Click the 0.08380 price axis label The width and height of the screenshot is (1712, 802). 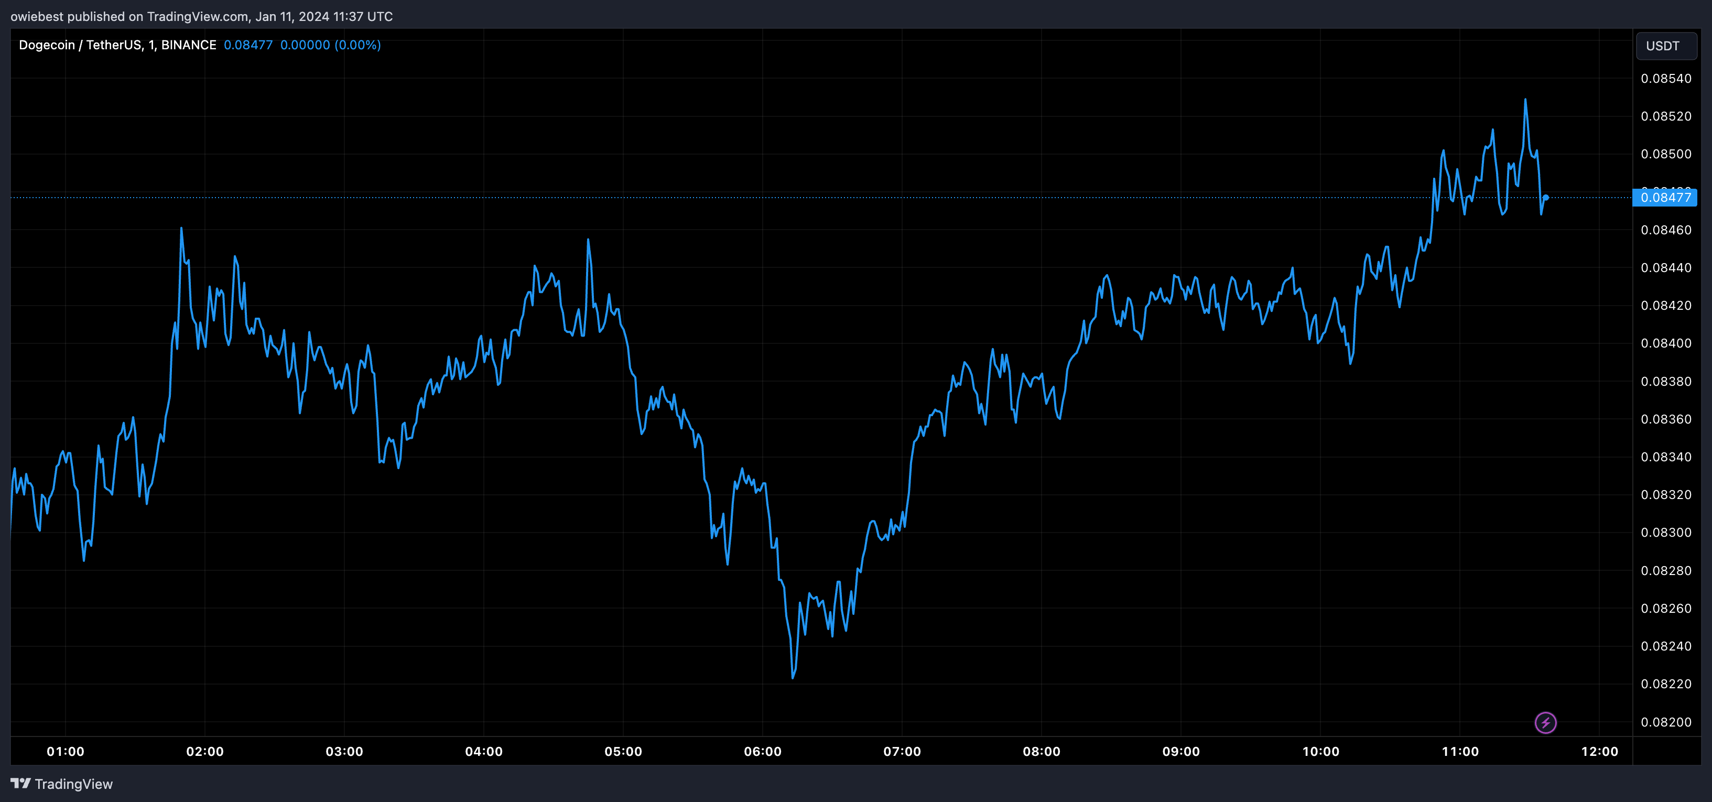[1666, 382]
